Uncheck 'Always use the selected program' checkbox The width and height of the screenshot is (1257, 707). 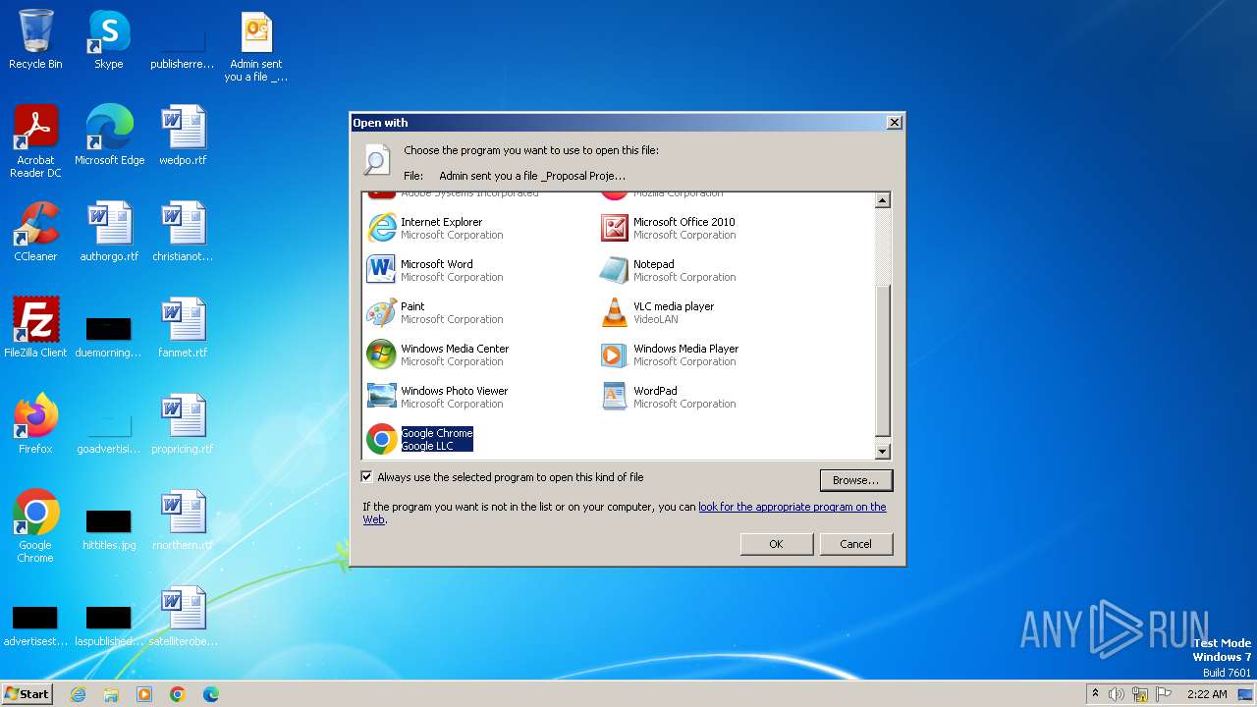[367, 477]
